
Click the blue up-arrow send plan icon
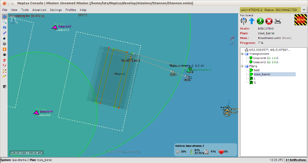pos(252,22)
